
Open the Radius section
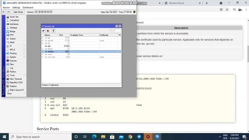point(13,72)
